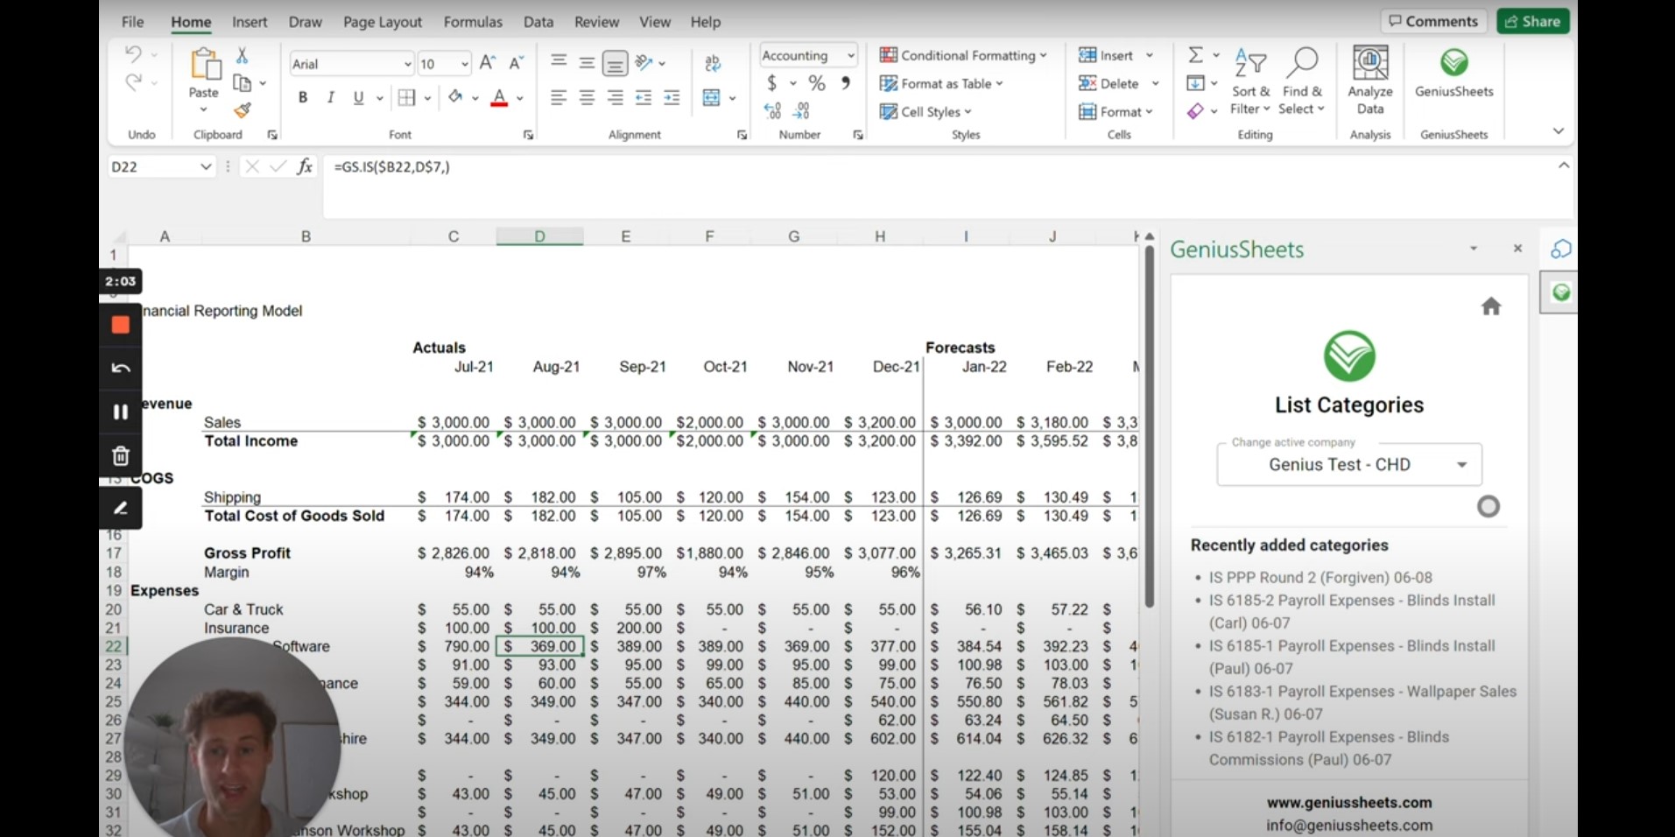Open the www.geniussheets.com link
Screen dimensions: 1675x837
coord(1349,802)
